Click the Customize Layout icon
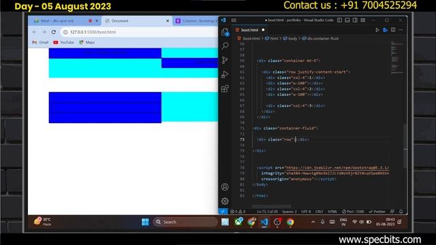 coord(363,20)
